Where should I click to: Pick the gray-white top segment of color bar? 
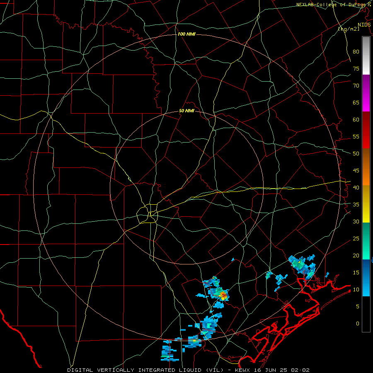(x=366, y=56)
